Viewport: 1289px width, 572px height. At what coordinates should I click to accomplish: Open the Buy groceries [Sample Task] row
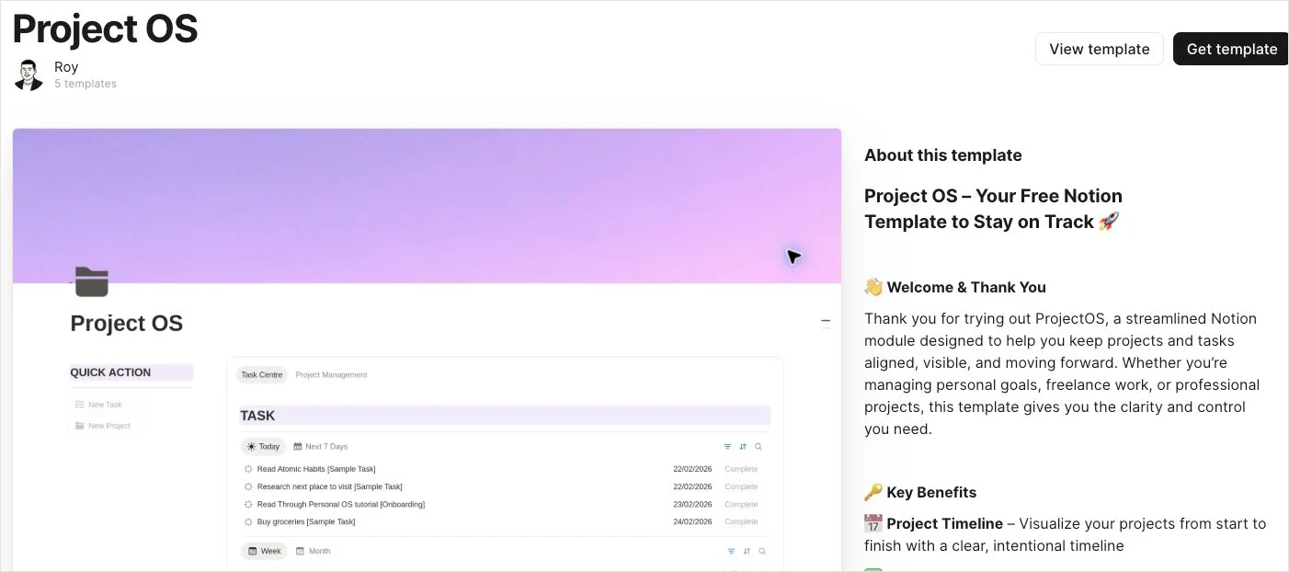click(x=306, y=521)
